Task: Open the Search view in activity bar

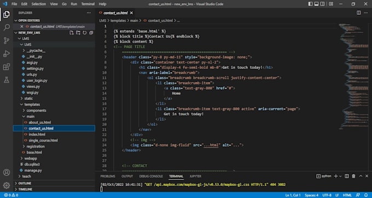Action: (x=7, y=27)
